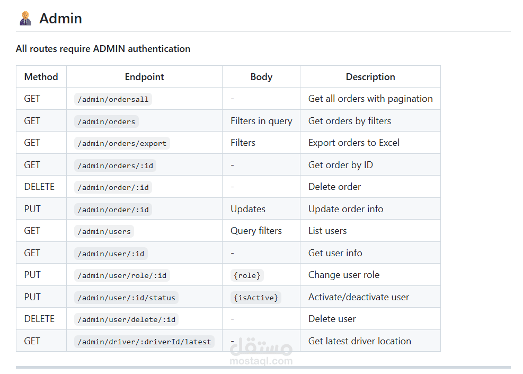
Task: Click the /admin/orders/:id endpoint code
Action: [x=115, y=166]
